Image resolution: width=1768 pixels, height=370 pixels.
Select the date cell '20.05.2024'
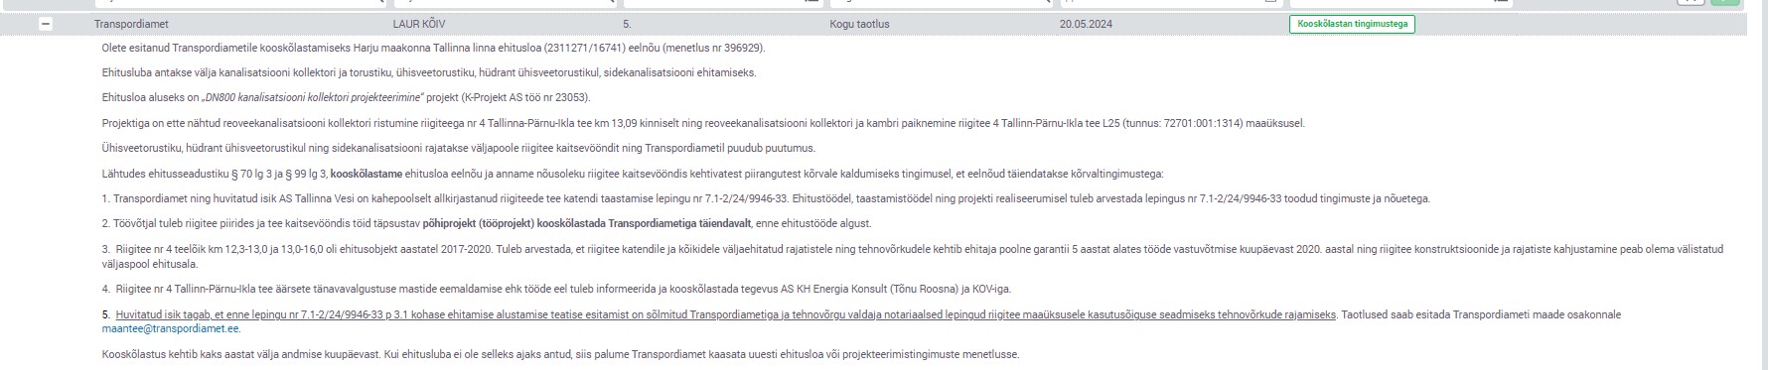tap(1086, 24)
